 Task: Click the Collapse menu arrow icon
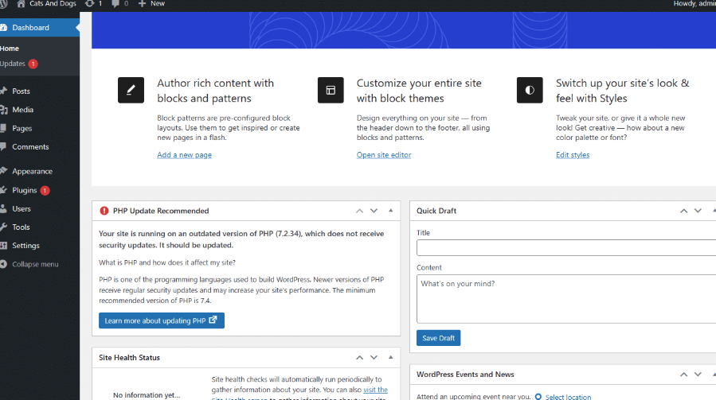4,264
